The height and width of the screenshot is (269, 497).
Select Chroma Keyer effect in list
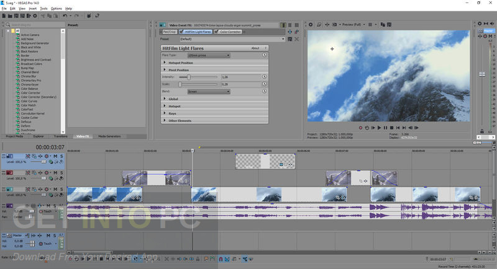29,84
